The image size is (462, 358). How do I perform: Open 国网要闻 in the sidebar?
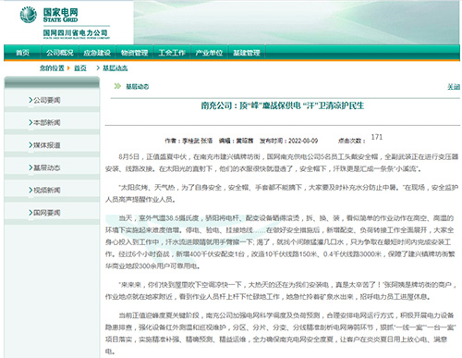pos(44,213)
